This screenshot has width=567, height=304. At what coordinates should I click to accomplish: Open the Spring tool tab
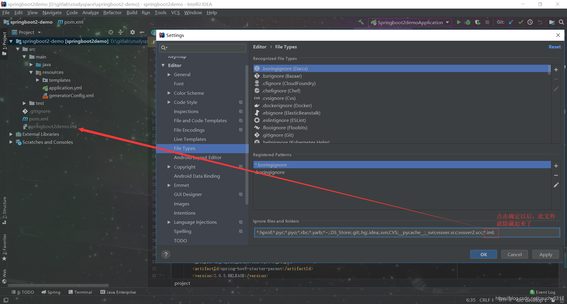tap(51, 292)
